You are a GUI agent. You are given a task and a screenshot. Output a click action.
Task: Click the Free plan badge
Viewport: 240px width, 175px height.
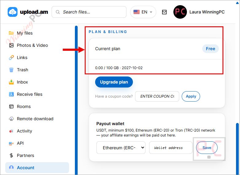coord(211,49)
